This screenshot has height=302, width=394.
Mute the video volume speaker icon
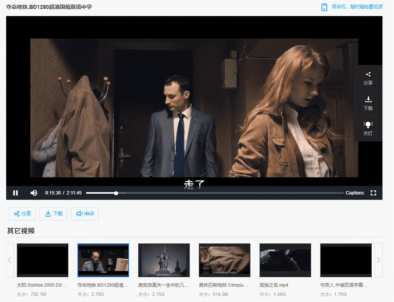tap(34, 193)
